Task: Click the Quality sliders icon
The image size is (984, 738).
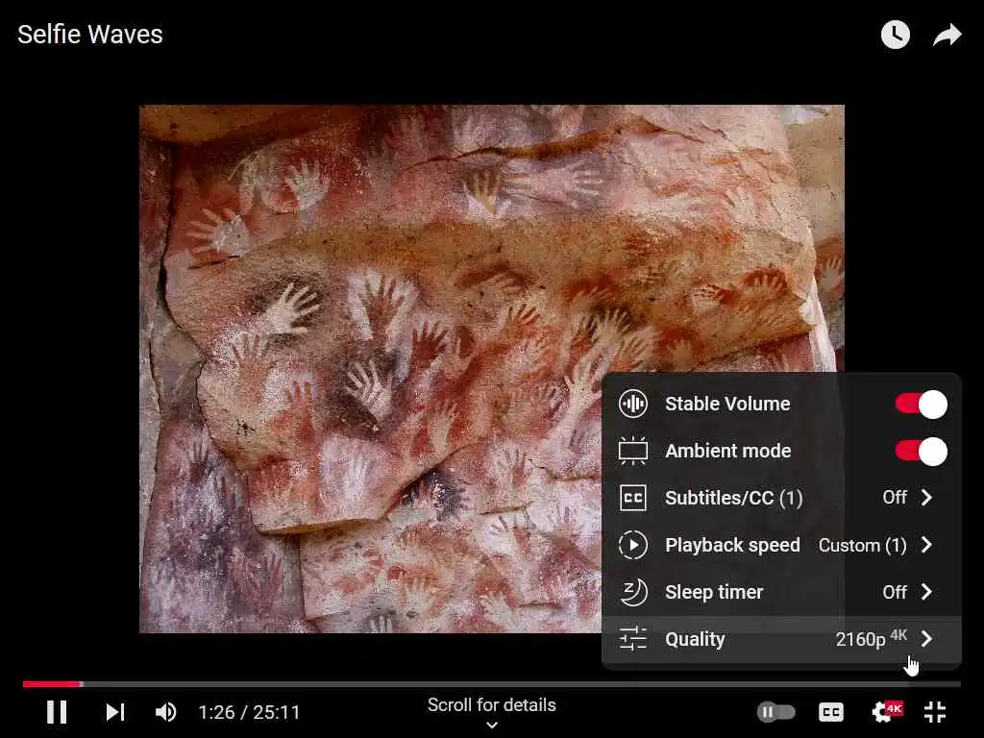Action: 632,639
